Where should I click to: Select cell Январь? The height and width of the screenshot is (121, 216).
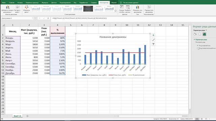click(13, 38)
